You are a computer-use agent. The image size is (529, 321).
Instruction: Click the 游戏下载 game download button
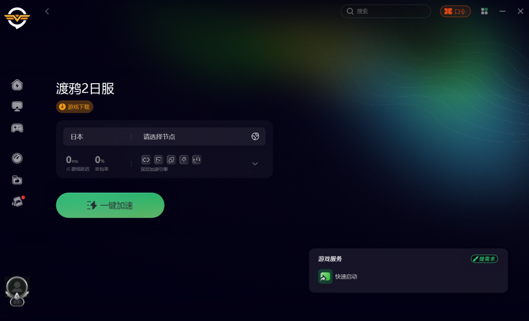tap(74, 106)
